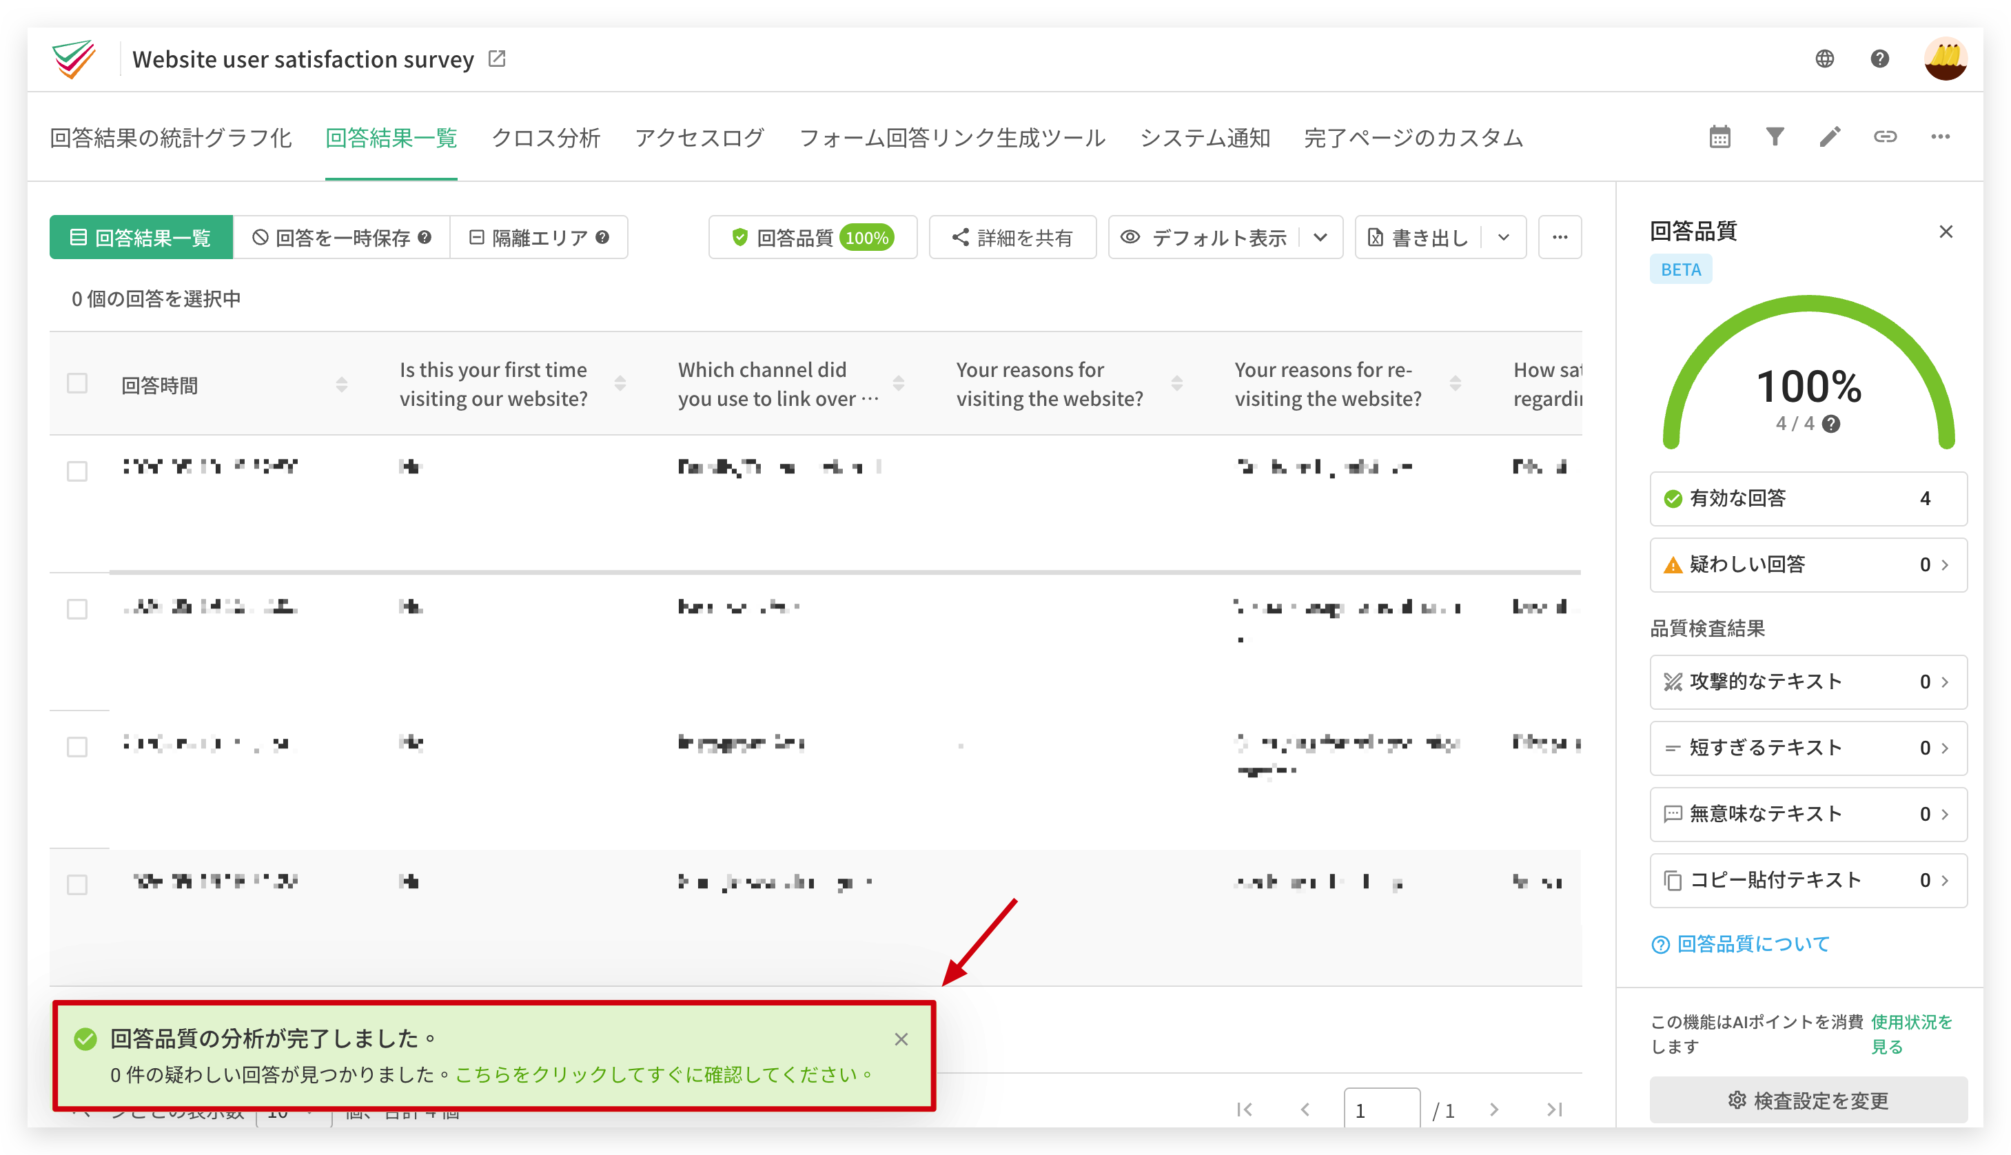Click the page number input field
Screen dimensions: 2011x1155
[1381, 1110]
